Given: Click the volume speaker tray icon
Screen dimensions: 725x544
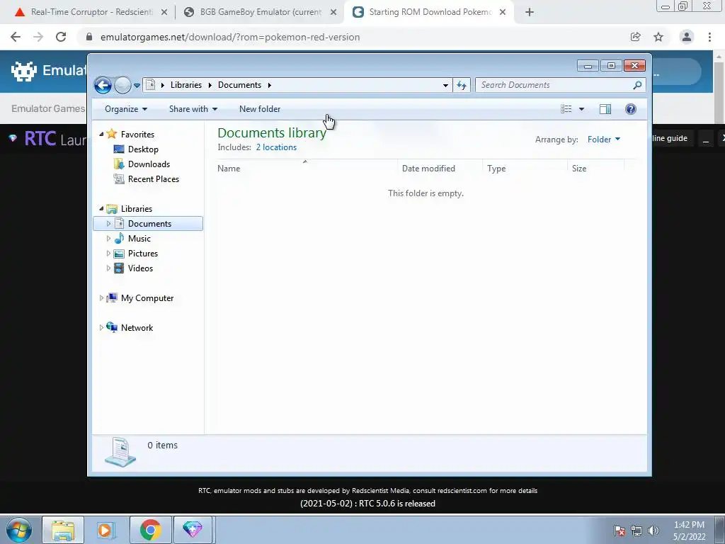Looking at the screenshot, I should [653, 531].
